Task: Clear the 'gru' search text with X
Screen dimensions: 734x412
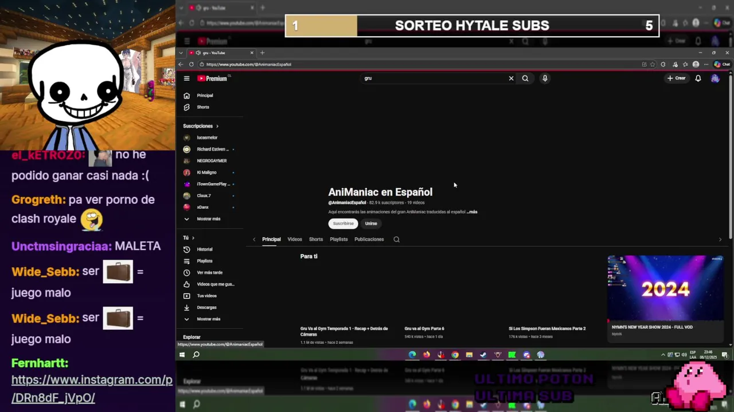Action: 511,78
